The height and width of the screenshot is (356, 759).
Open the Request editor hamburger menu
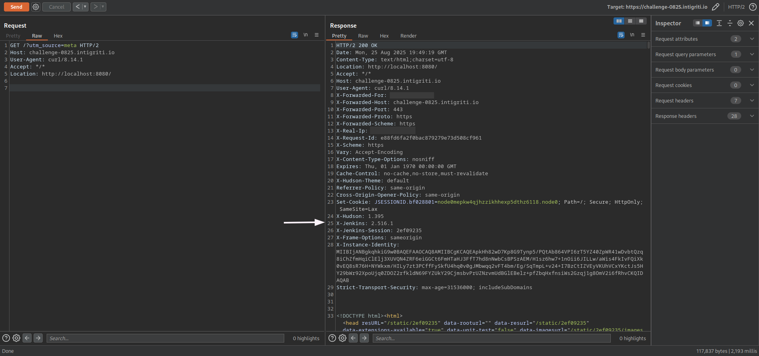[x=317, y=35]
